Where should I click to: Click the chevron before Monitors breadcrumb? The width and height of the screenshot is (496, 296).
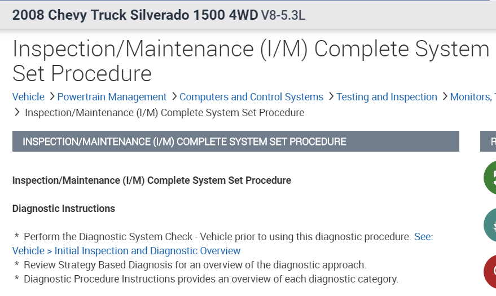point(445,97)
